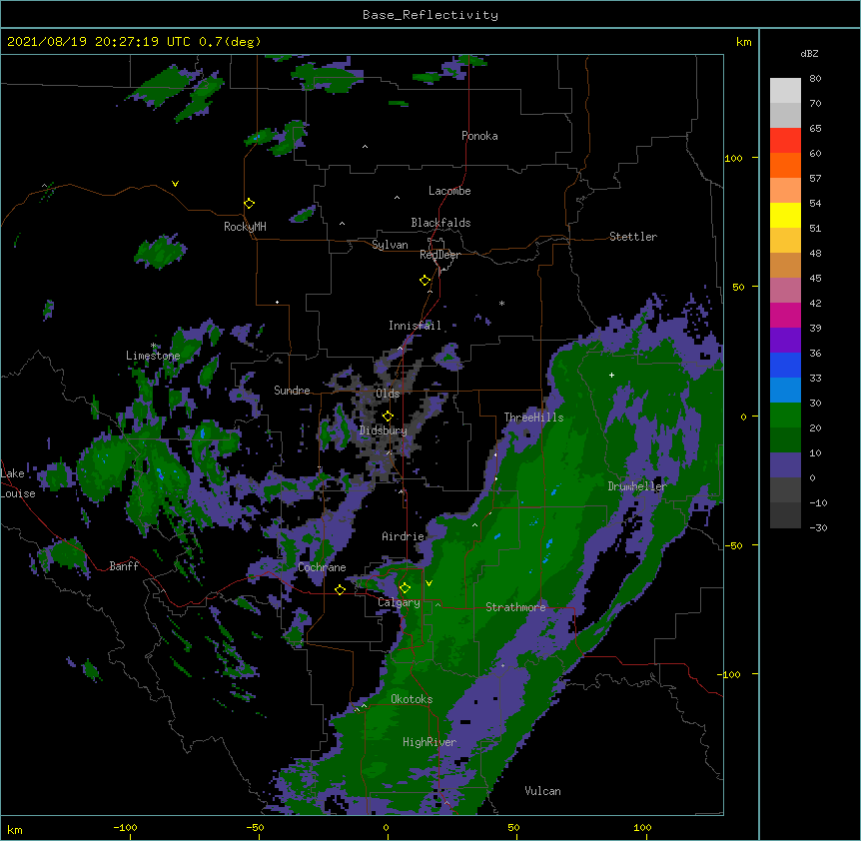Select the 45 value in the dBZ legend

[815, 279]
